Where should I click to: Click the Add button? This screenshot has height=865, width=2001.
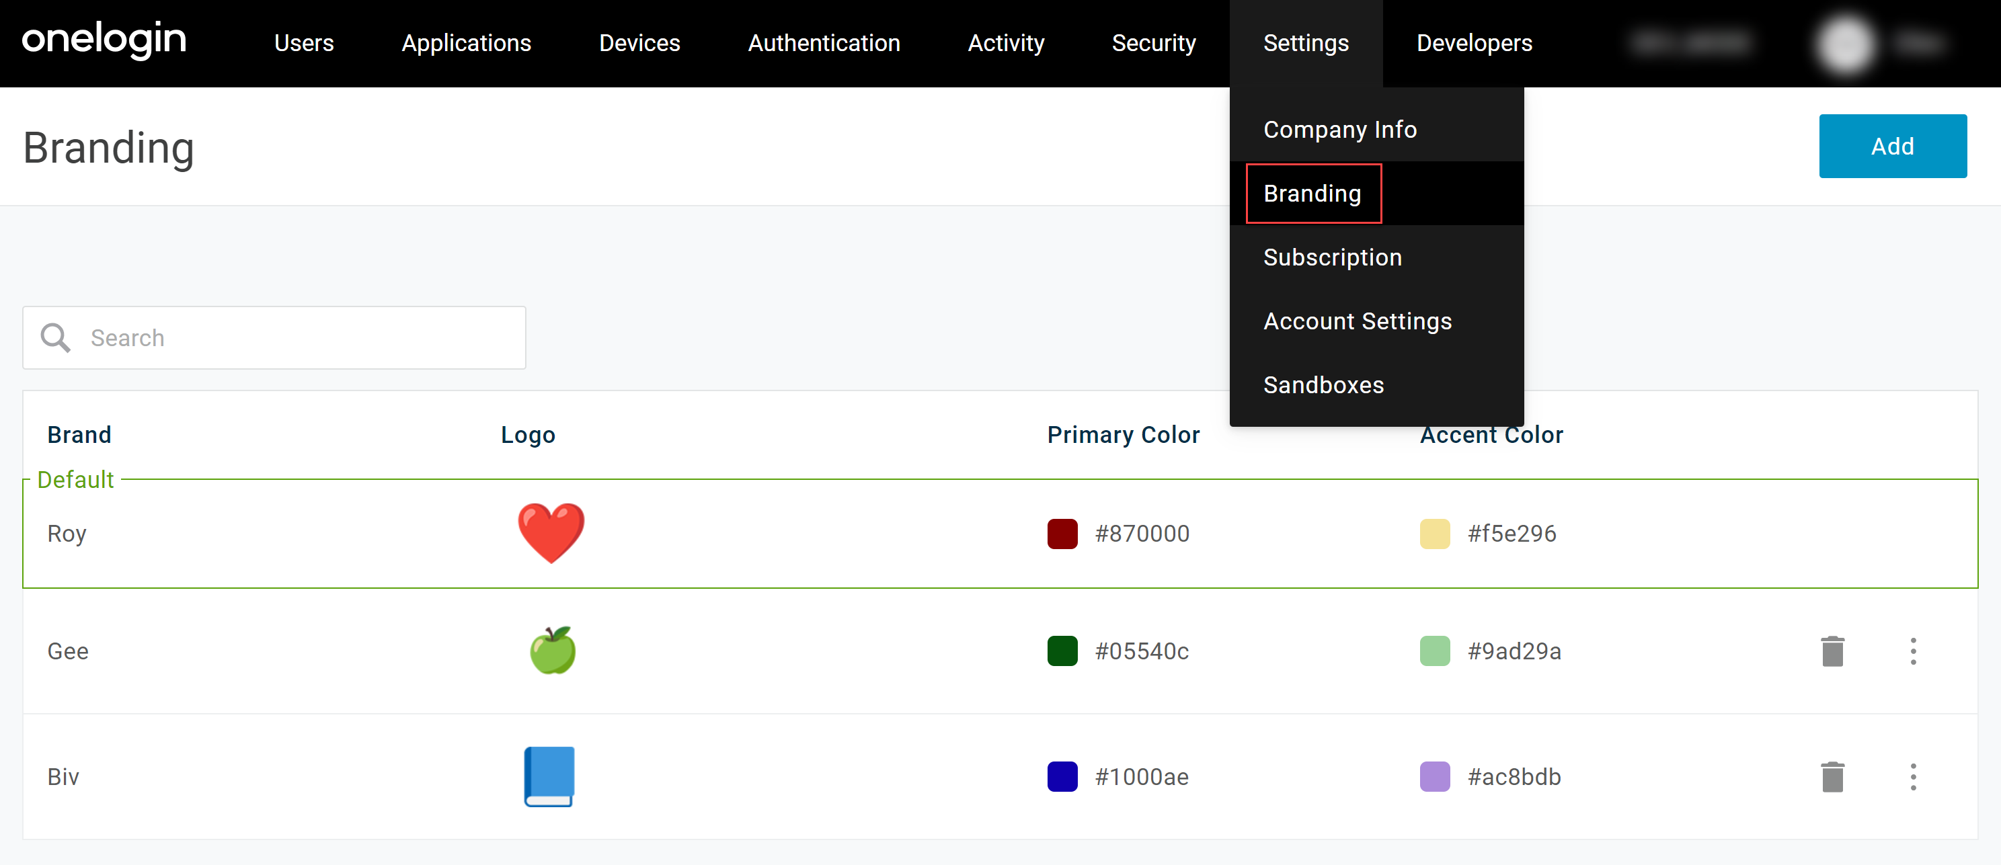[1891, 146]
